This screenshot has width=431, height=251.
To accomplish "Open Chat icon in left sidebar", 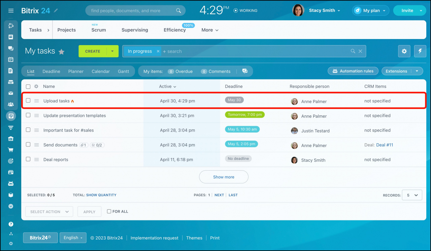I will point(11,48).
